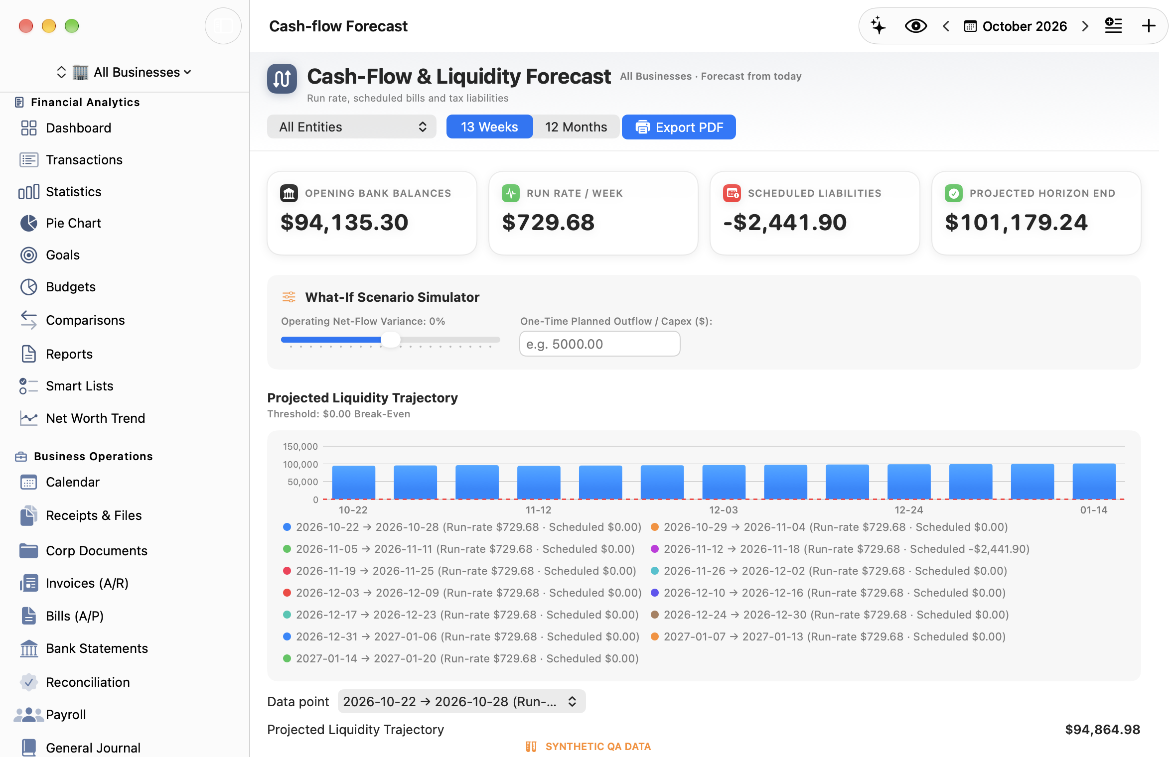
Task: Click the Projected Horizon End value $101,179.24
Action: [1016, 222]
